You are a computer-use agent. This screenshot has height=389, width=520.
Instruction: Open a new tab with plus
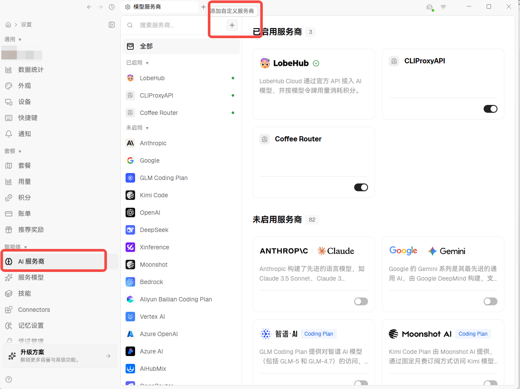(203, 7)
